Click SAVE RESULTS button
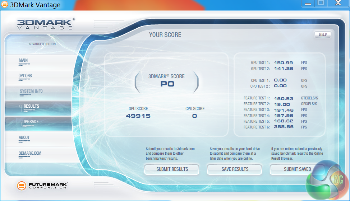The width and height of the screenshot is (350, 201). pyautogui.click(x=235, y=169)
